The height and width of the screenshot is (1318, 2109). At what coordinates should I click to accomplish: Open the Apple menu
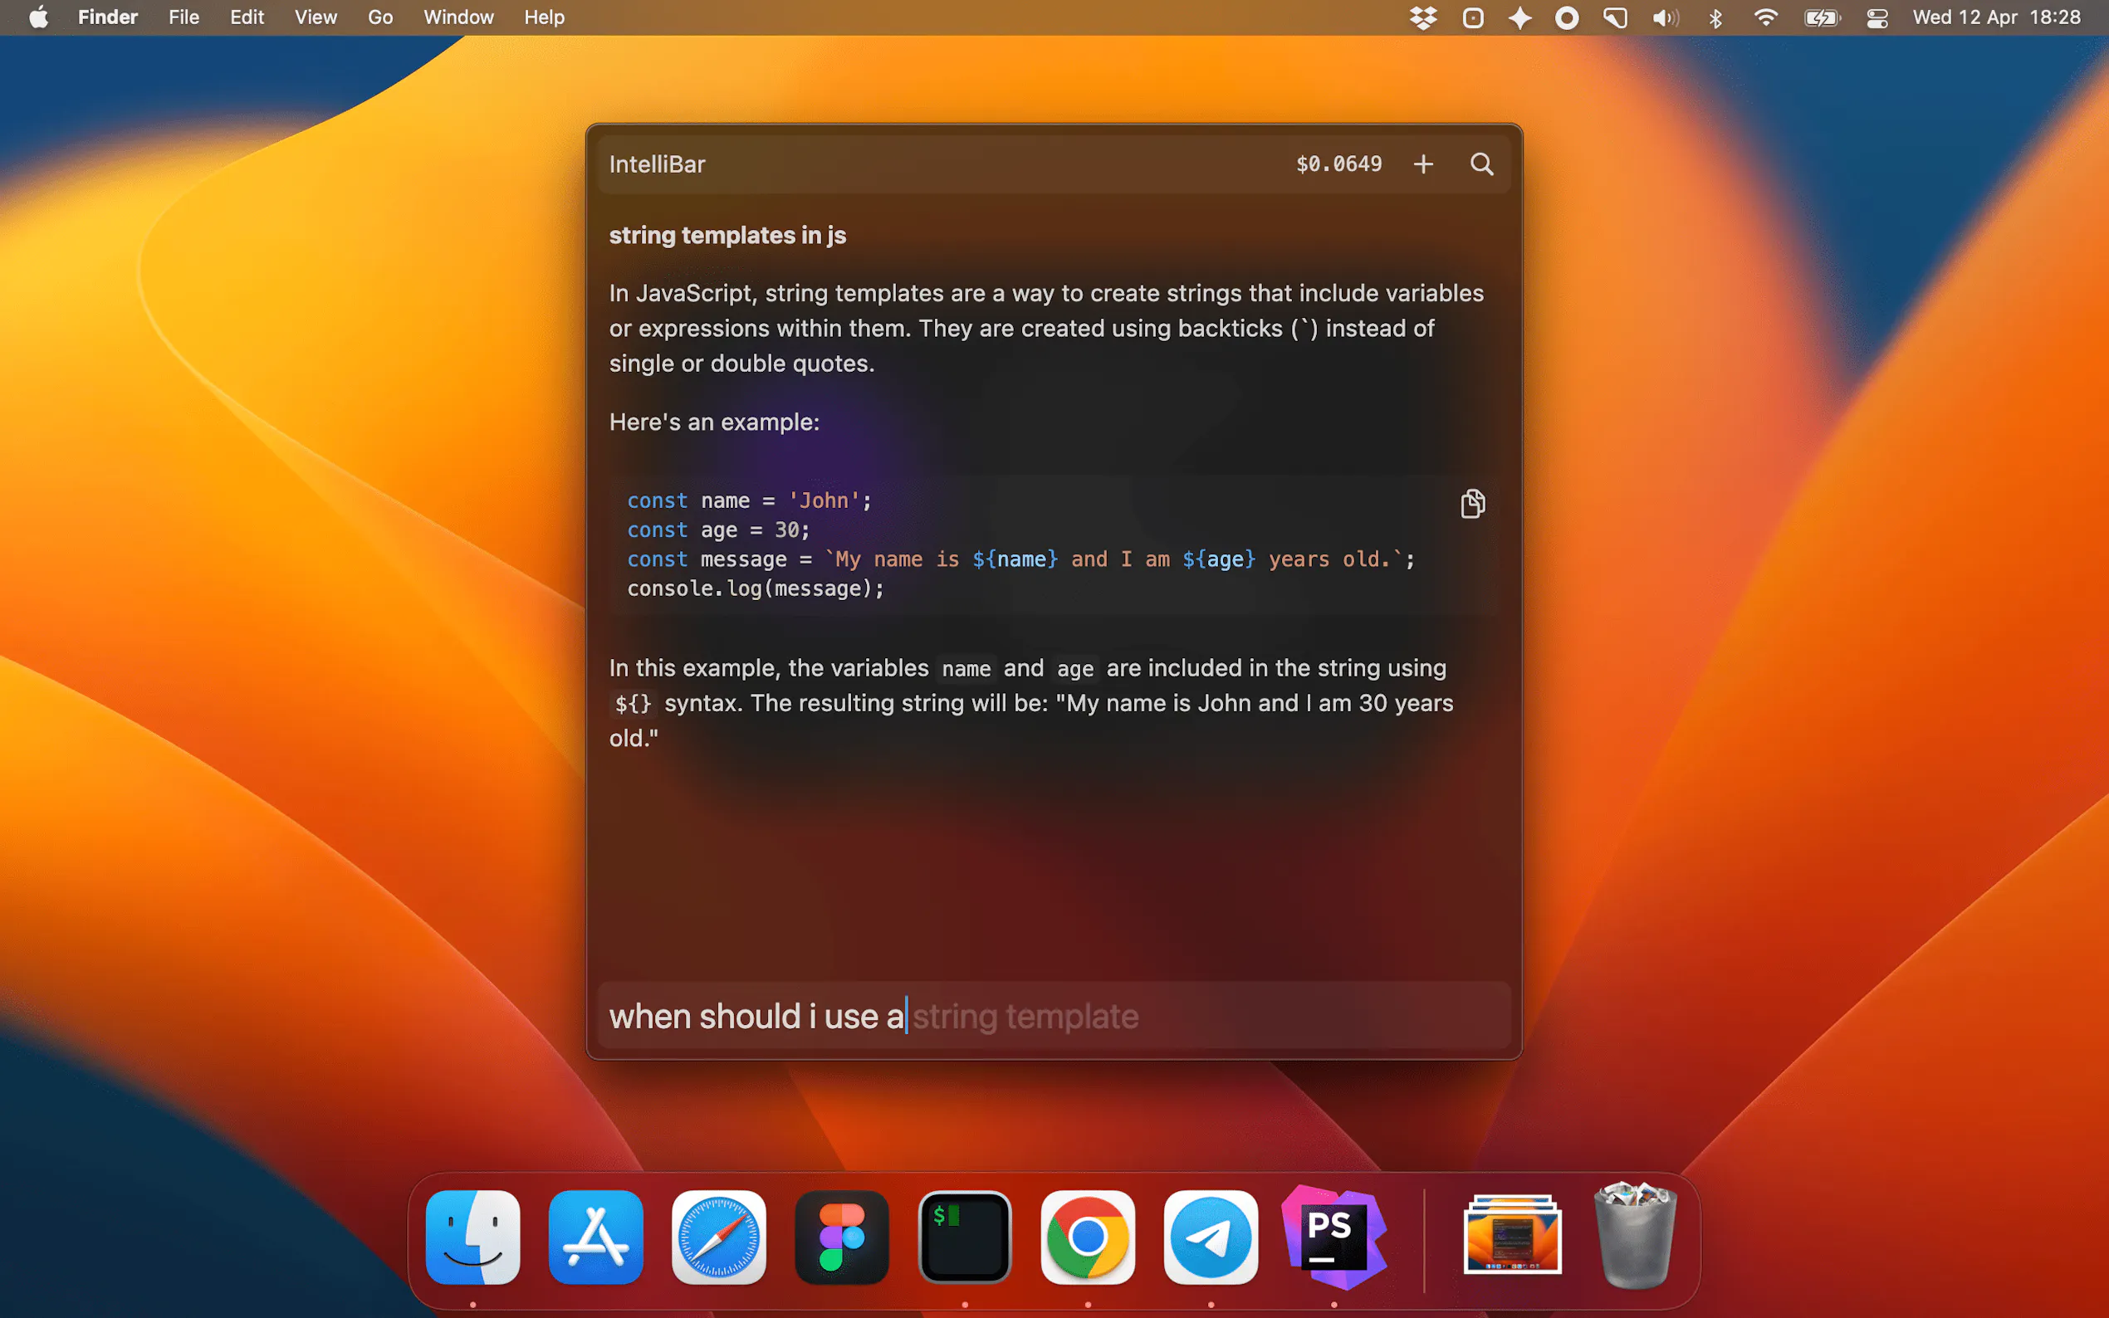click(x=38, y=17)
